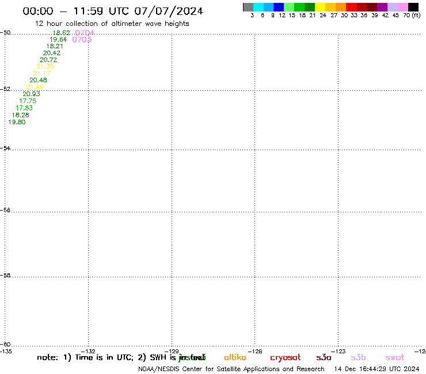The image size is (426, 374).
Task: Select the wave height value 17.75
Action: 28,101
